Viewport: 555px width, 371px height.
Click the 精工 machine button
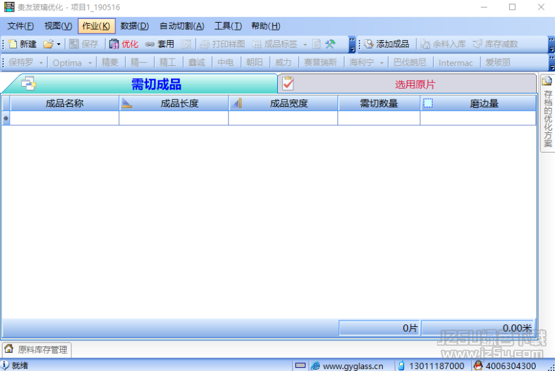pyautogui.click(x=168, y=63)
